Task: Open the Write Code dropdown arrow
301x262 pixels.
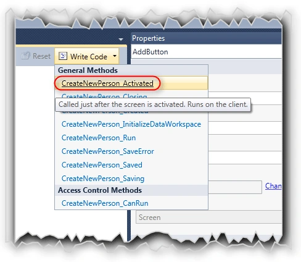Action: [x=115, y=56]
